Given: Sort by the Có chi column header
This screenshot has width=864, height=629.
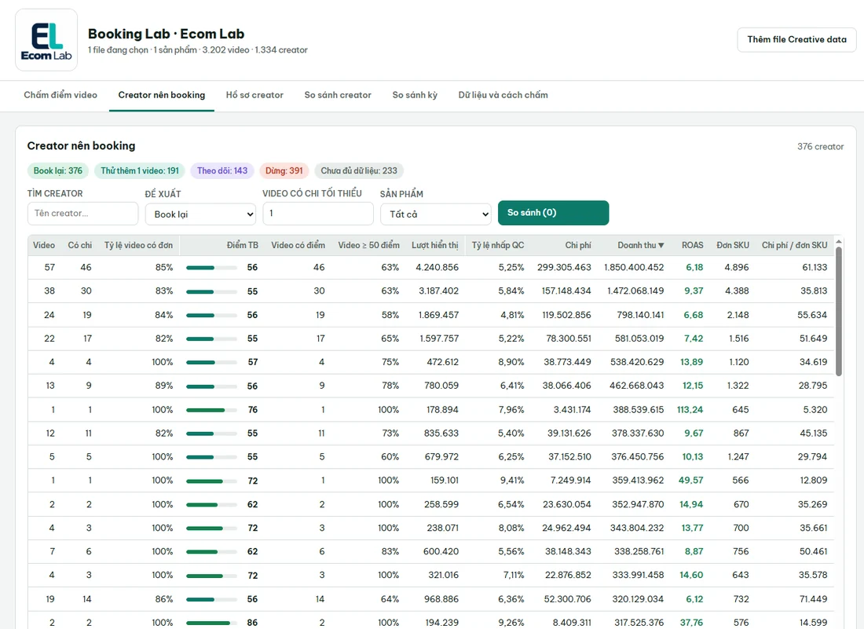Looking at the screenshot, I should pyautogui.click(x=80, y=245).
